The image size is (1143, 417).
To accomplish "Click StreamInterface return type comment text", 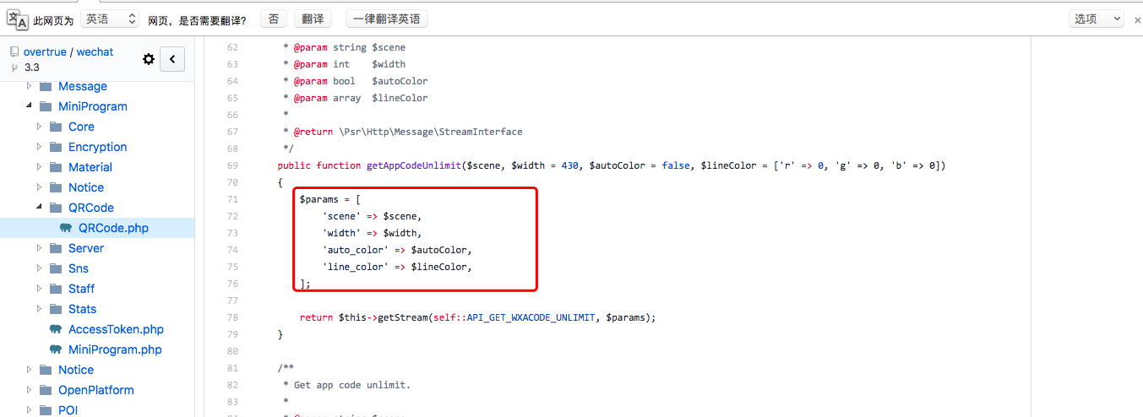I will pyautogui.click(x=482, y=132).
